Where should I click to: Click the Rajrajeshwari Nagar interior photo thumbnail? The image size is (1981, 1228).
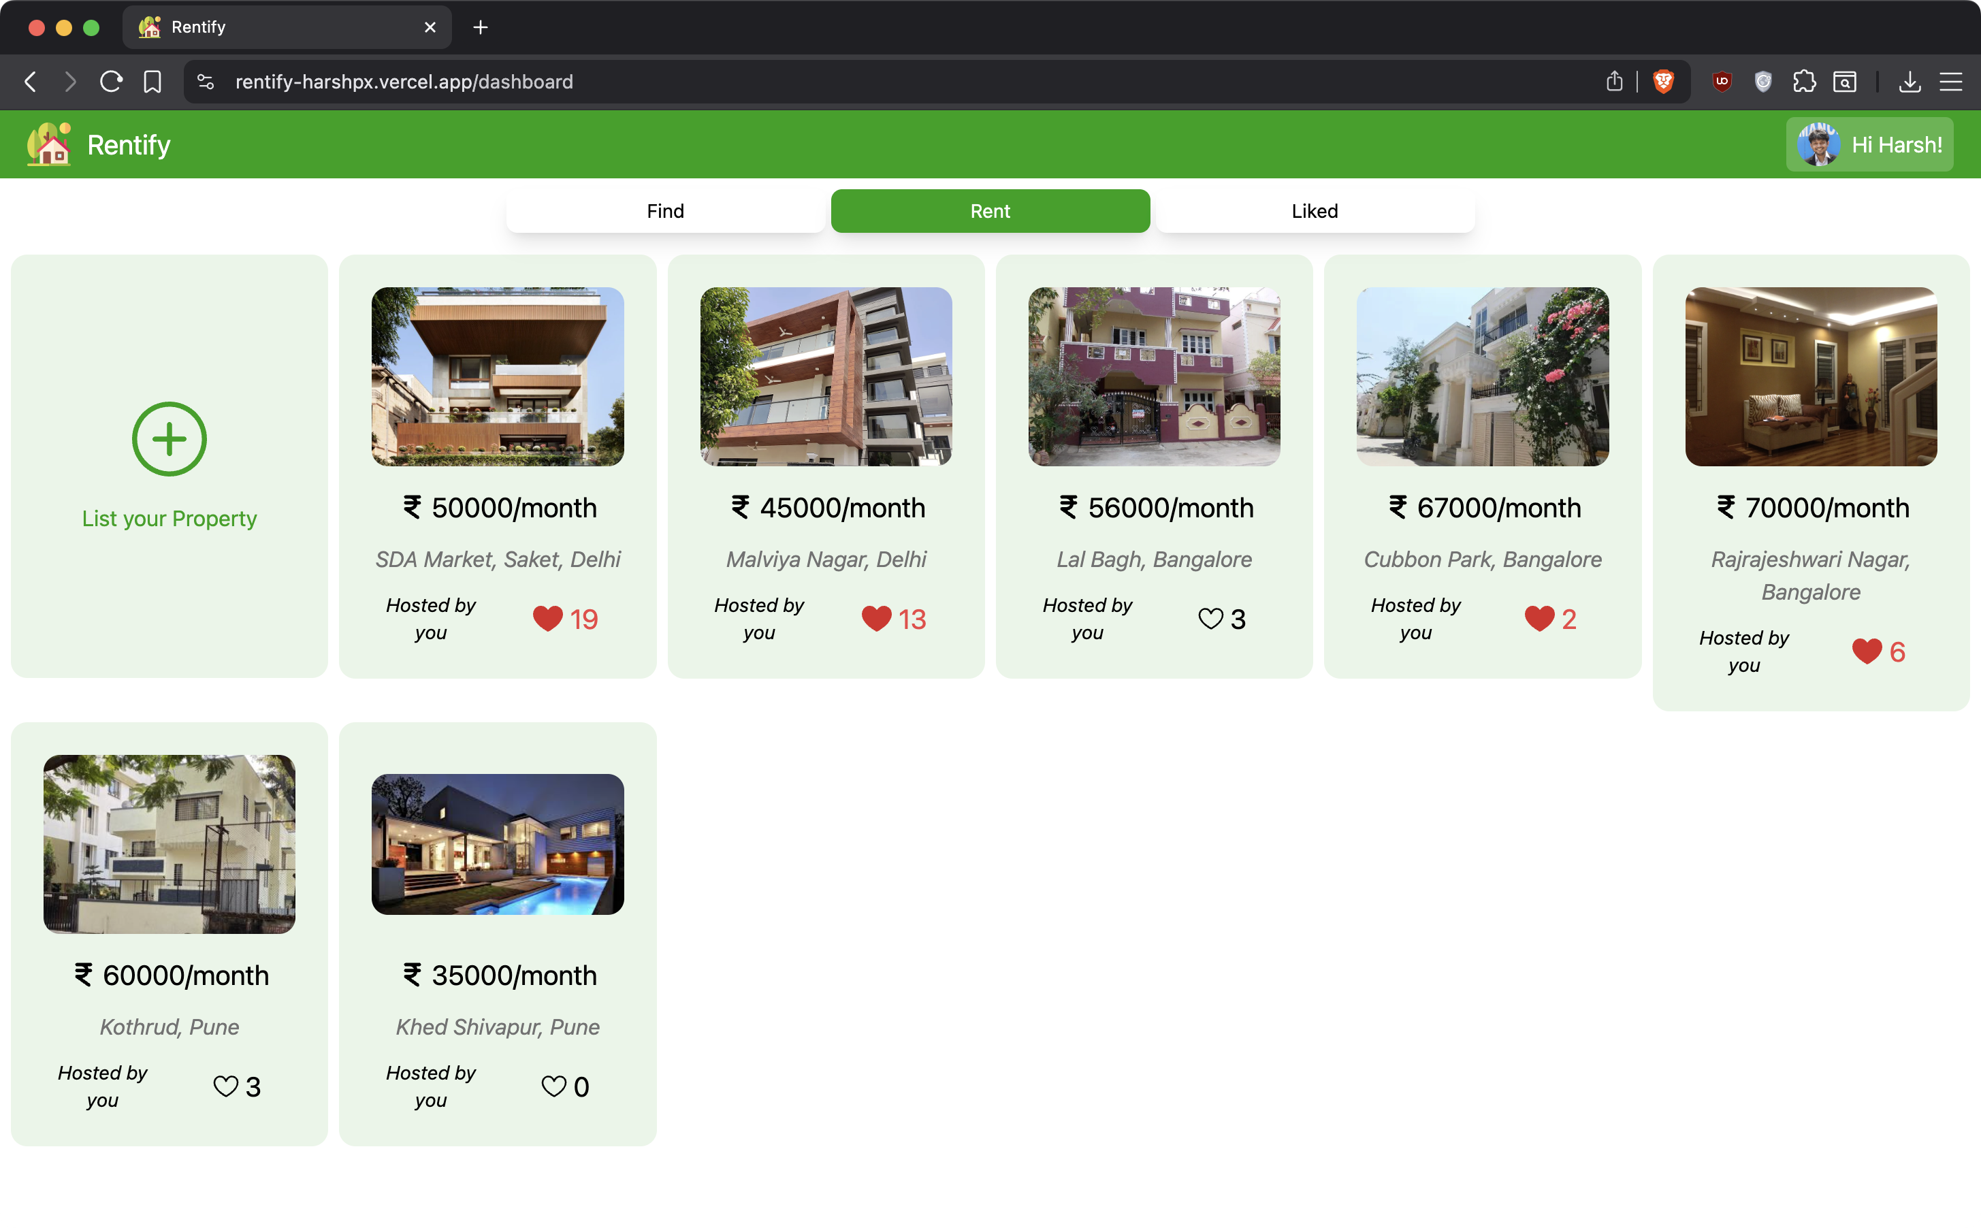(x=1810, y=376)
